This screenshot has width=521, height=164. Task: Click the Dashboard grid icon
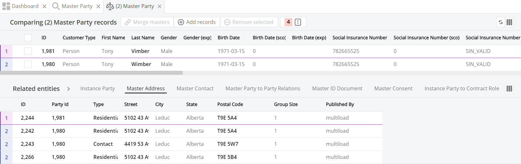pos(6,6)
